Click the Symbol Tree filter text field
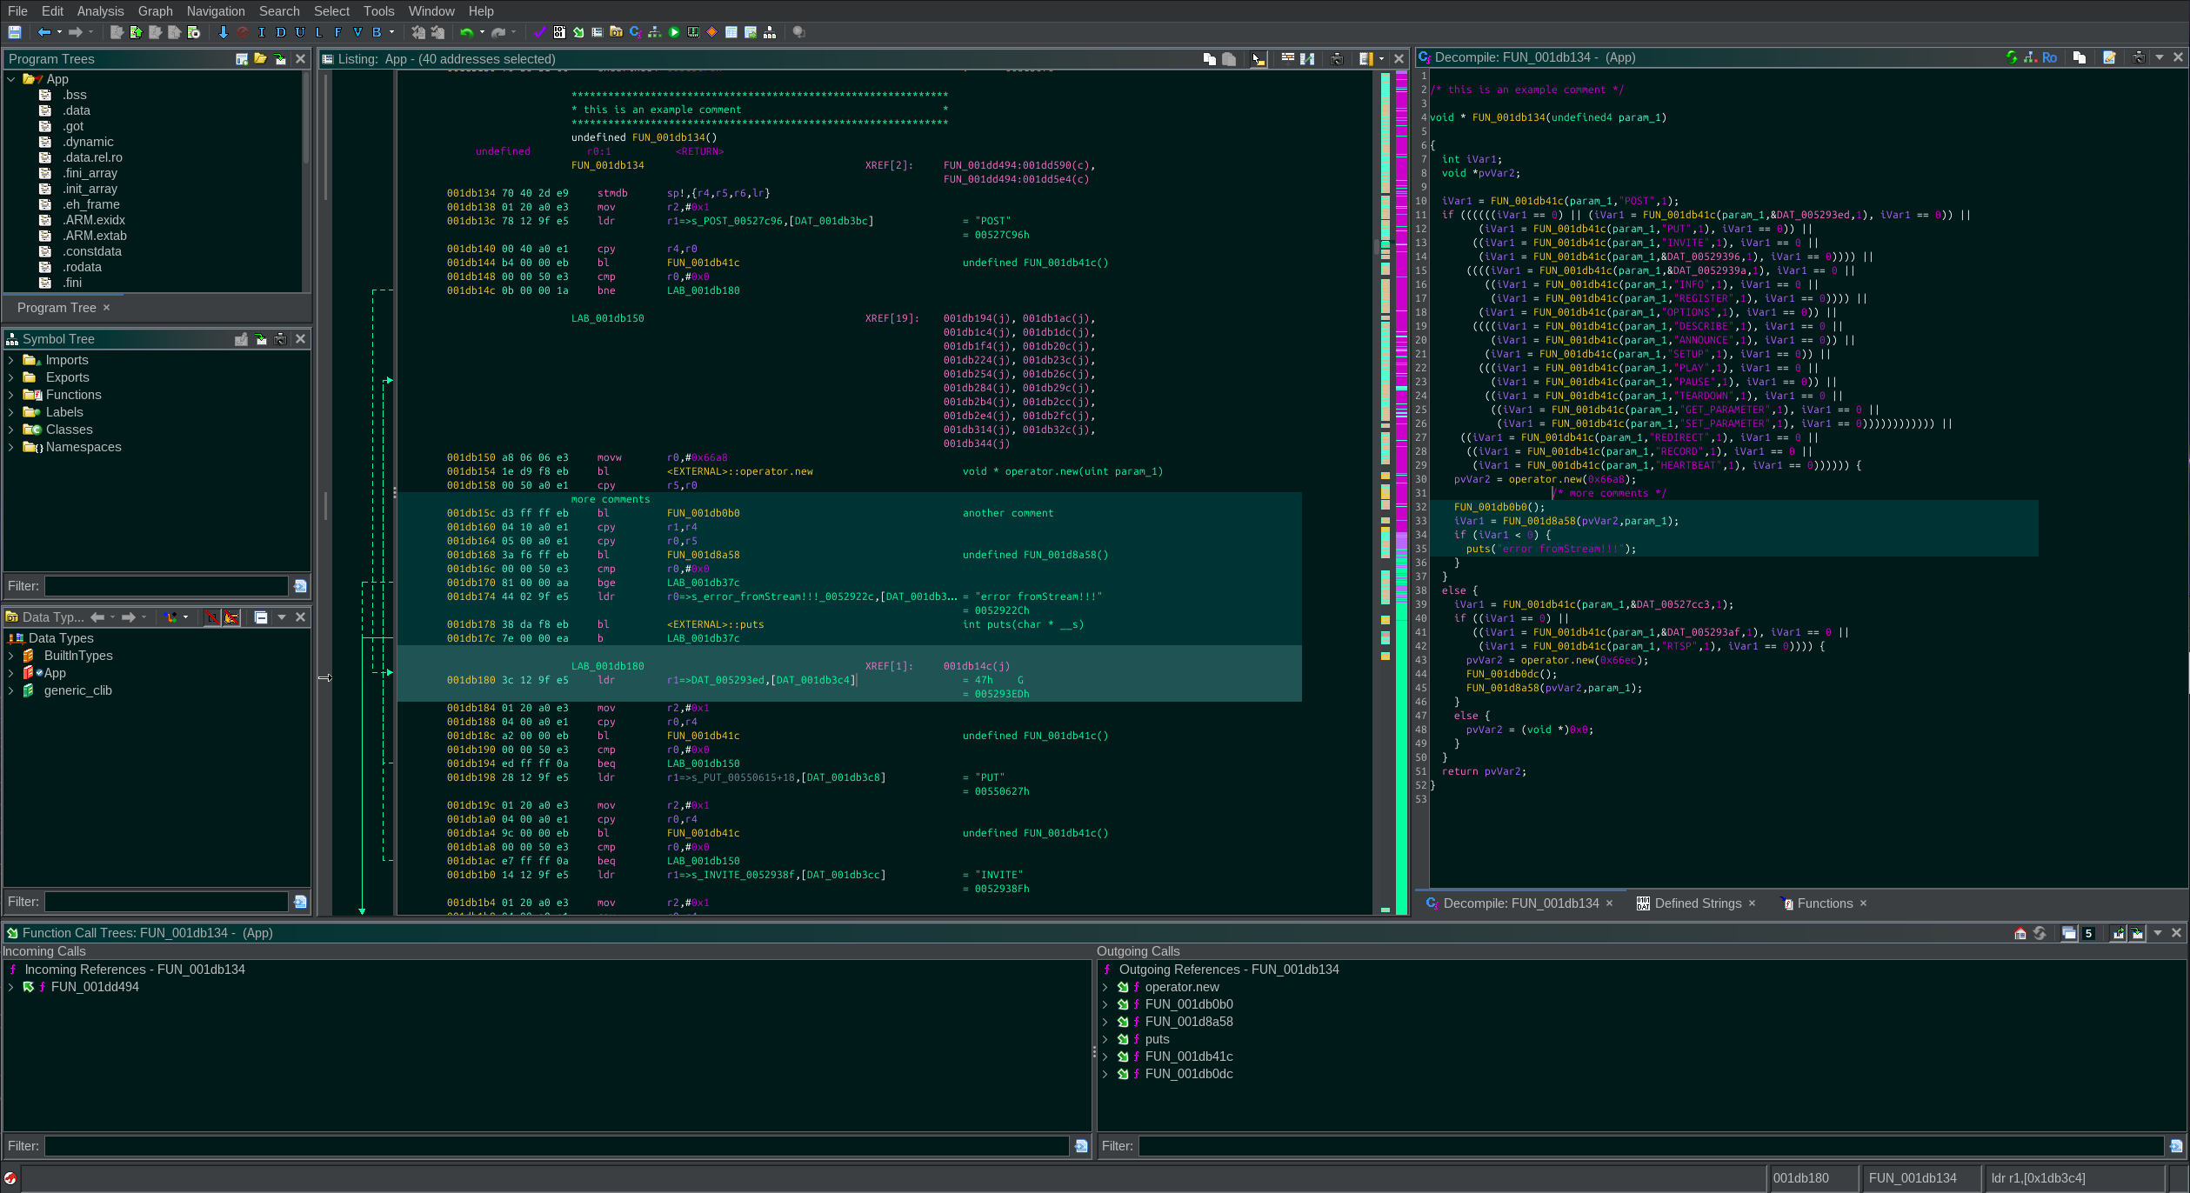 click(x=166, y=586)
